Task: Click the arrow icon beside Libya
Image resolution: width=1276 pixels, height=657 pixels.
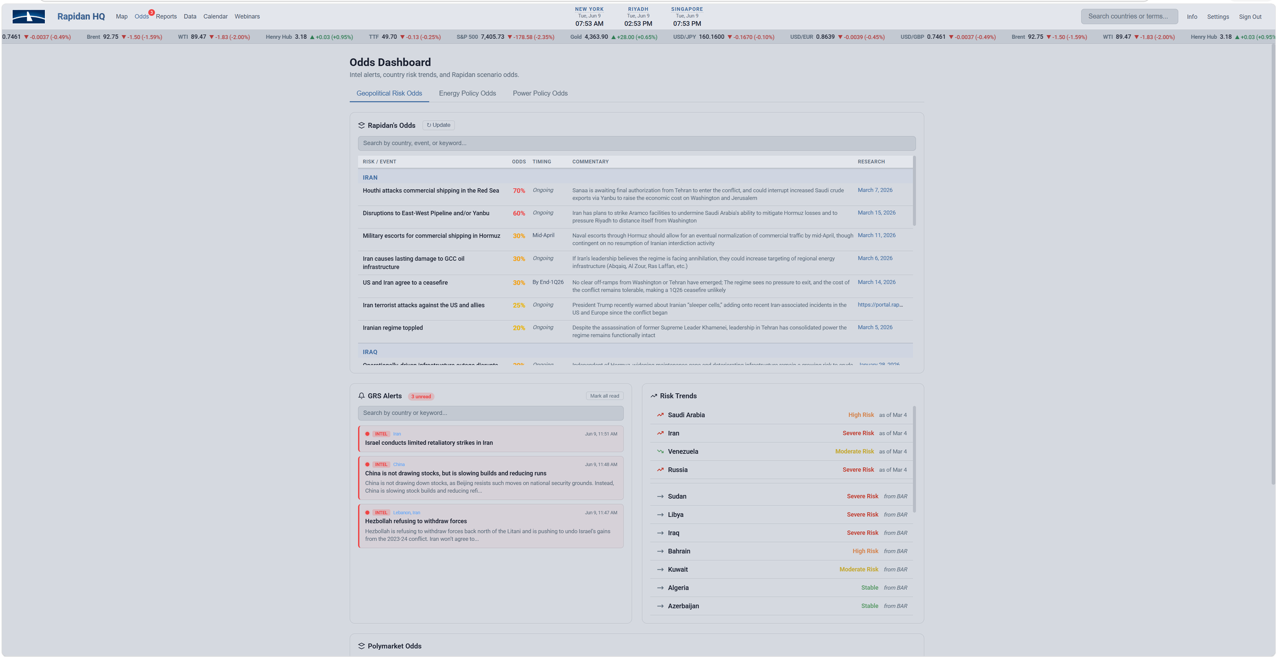Action: coord(660,515)
